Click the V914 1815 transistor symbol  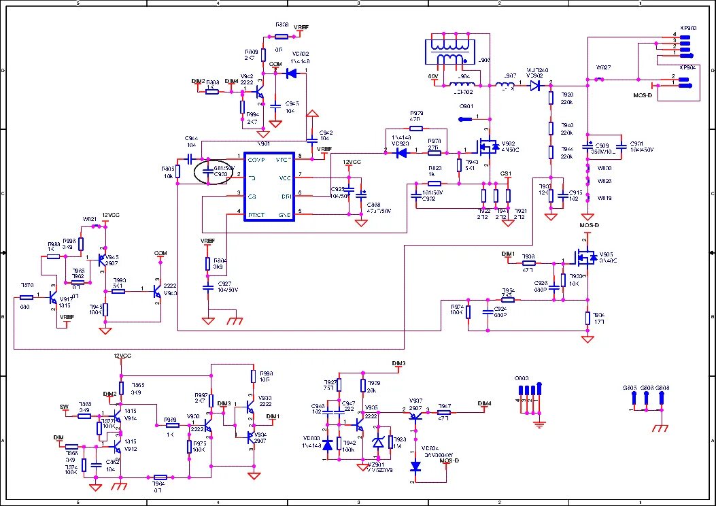pyautogui.click(x=117, y=417)
